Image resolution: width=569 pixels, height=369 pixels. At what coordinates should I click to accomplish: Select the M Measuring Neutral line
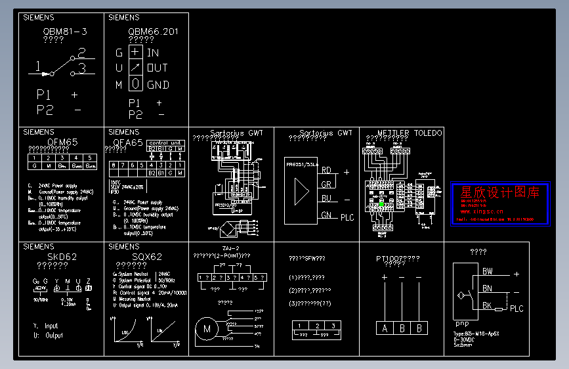pos(132,299)
